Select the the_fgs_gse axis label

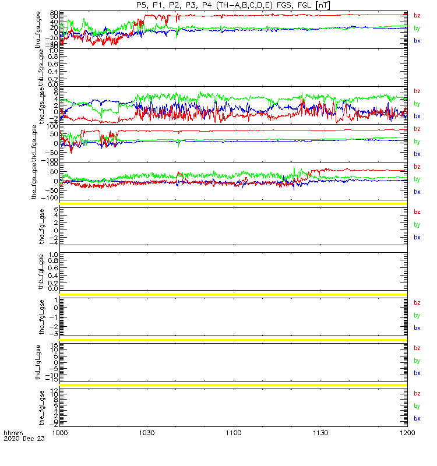pos(34,181)
